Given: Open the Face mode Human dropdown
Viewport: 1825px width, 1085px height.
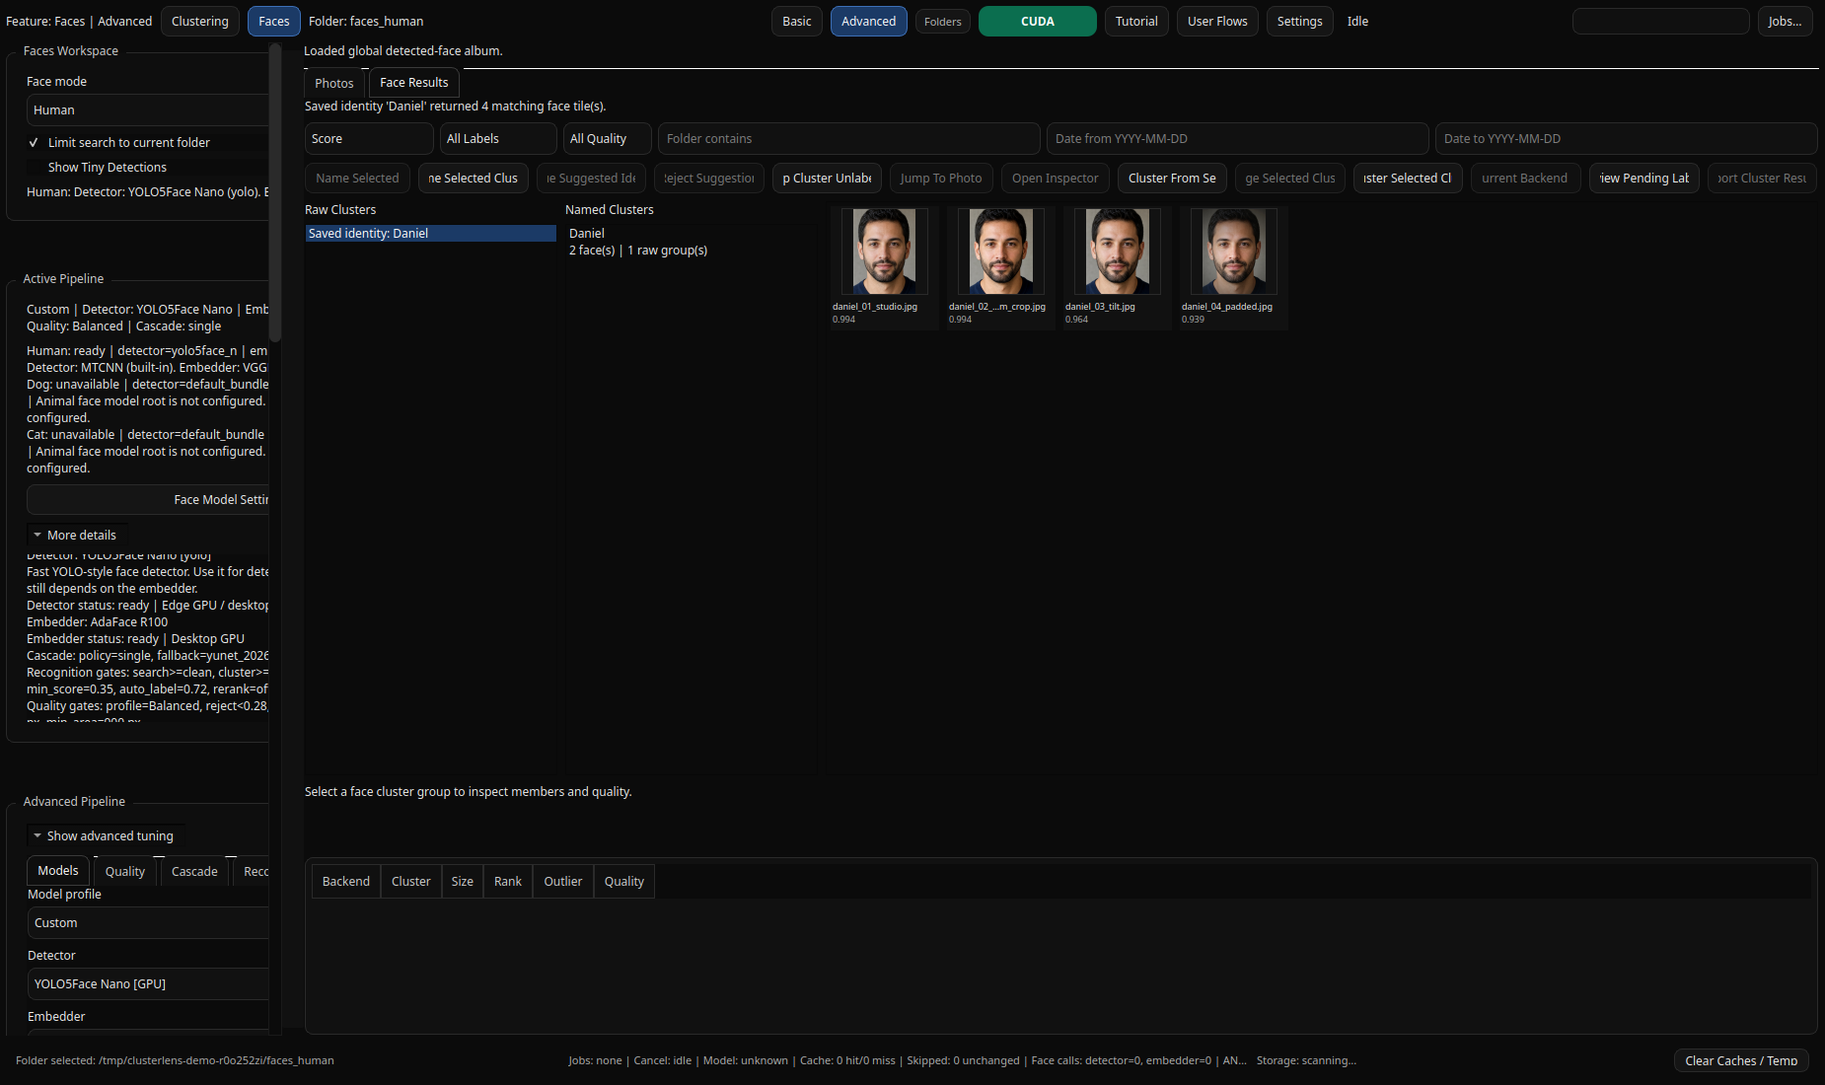Looking at the screenshot, I should pos(148,109).
